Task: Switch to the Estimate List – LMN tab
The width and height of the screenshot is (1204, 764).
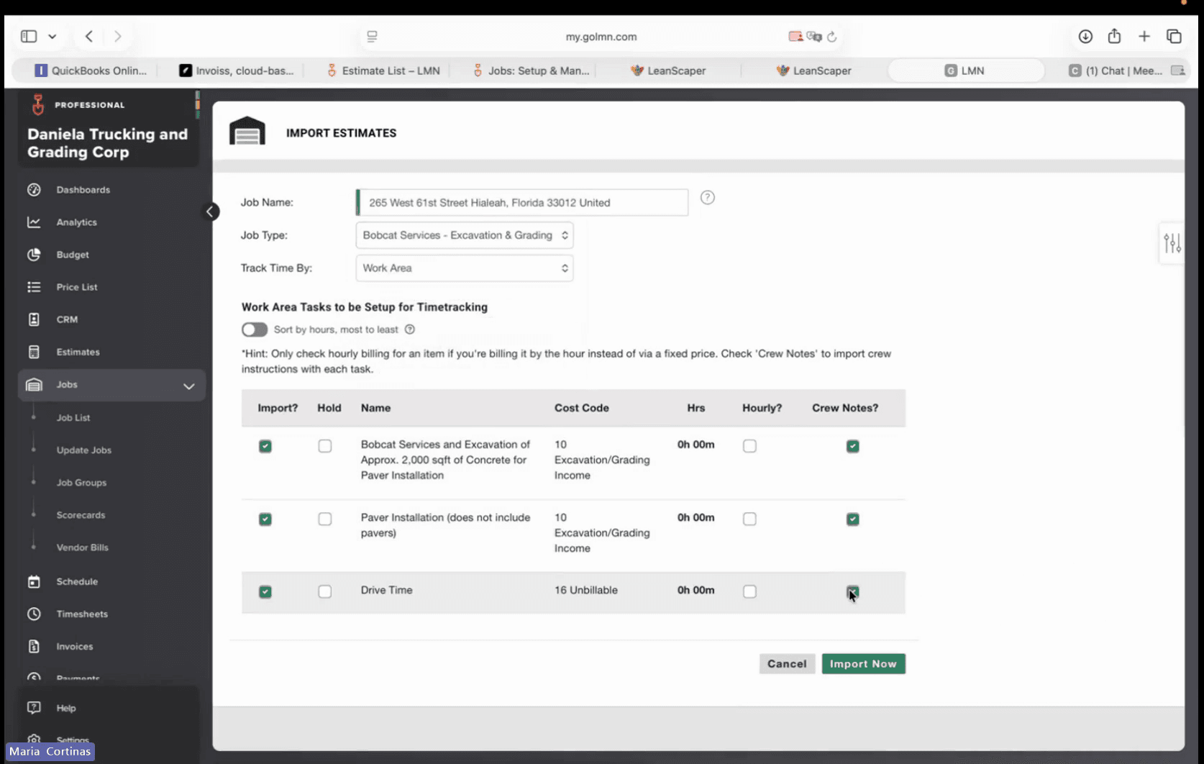Action: (383, 71)
